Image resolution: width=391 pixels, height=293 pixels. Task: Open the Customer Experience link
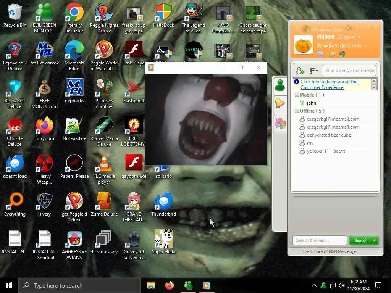[329, 84]
